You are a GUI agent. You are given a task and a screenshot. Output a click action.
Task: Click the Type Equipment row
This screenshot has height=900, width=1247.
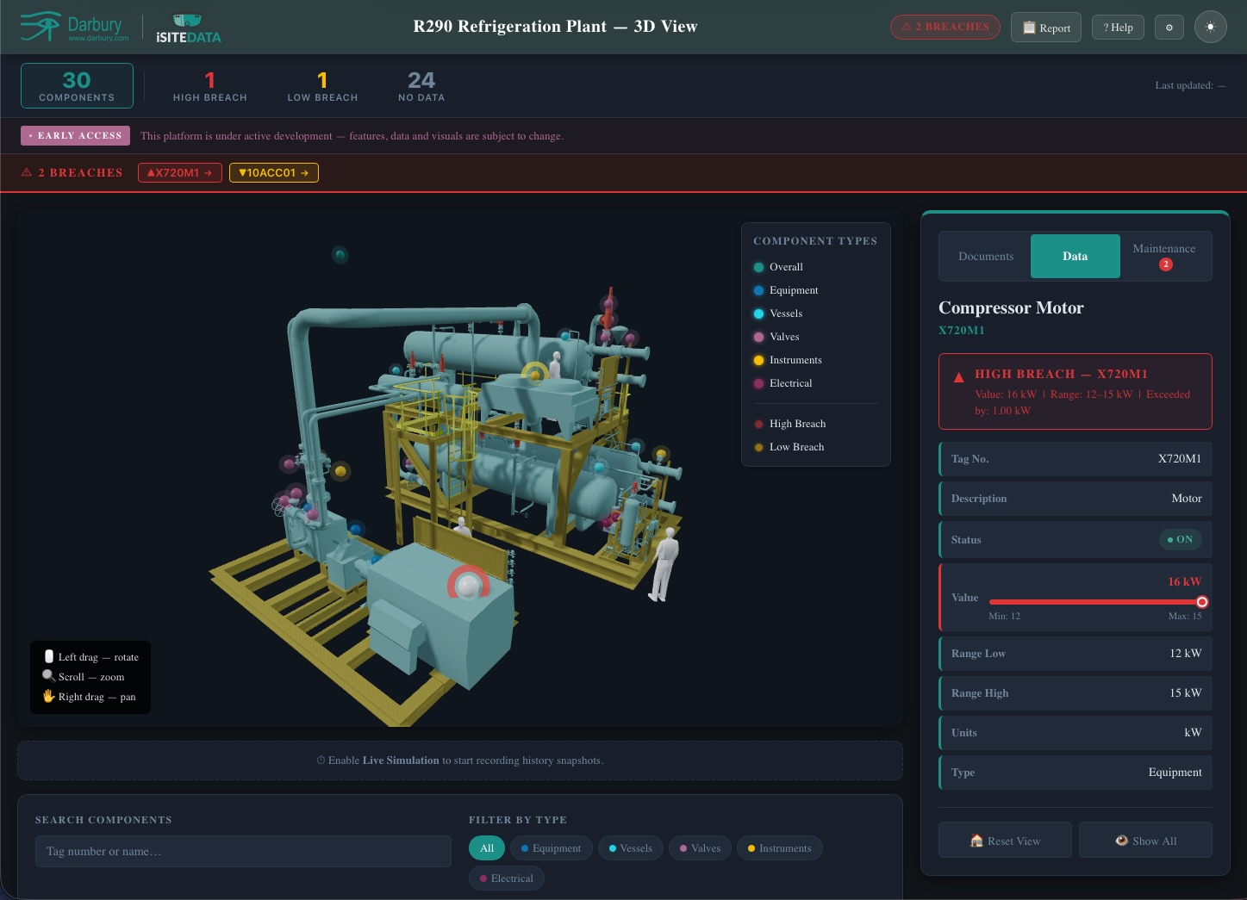[1076, 773]
